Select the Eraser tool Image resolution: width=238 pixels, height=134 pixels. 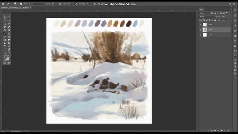[x=9, y=36]
